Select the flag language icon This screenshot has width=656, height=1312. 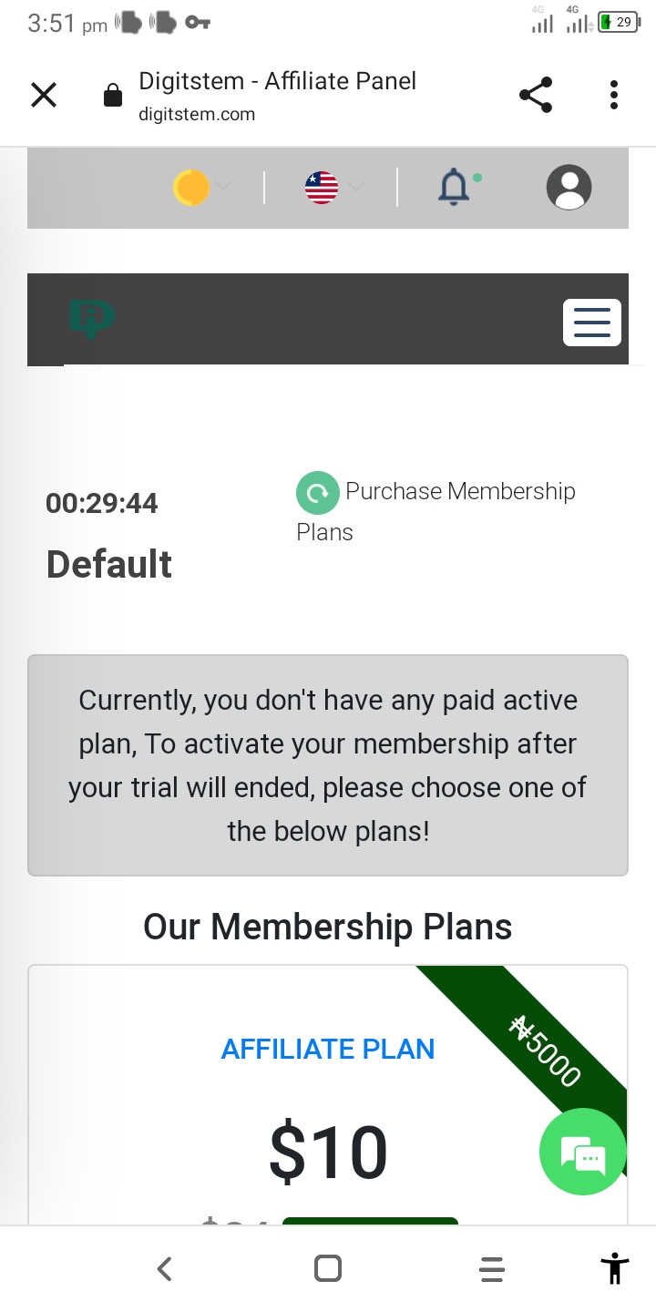point(322,188)
